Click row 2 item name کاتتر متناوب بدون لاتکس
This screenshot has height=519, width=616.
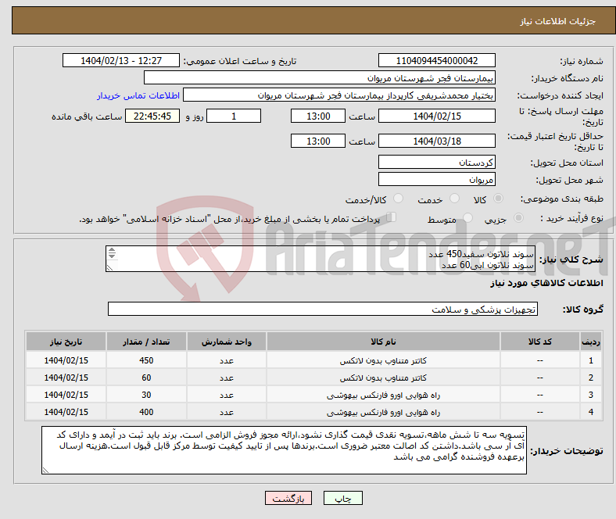tap(383, 378)
